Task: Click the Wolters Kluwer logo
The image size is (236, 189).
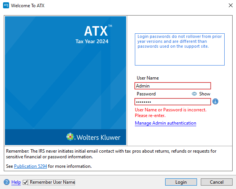Action: 93,137
